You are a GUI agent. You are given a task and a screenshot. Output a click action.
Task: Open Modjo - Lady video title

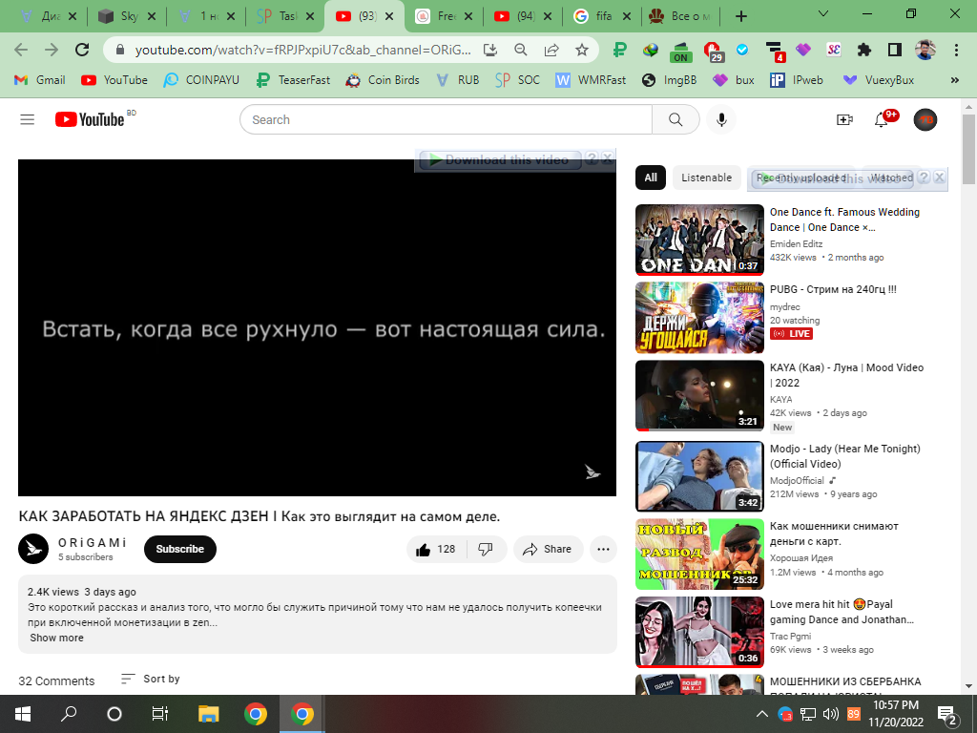click(845, 456)
